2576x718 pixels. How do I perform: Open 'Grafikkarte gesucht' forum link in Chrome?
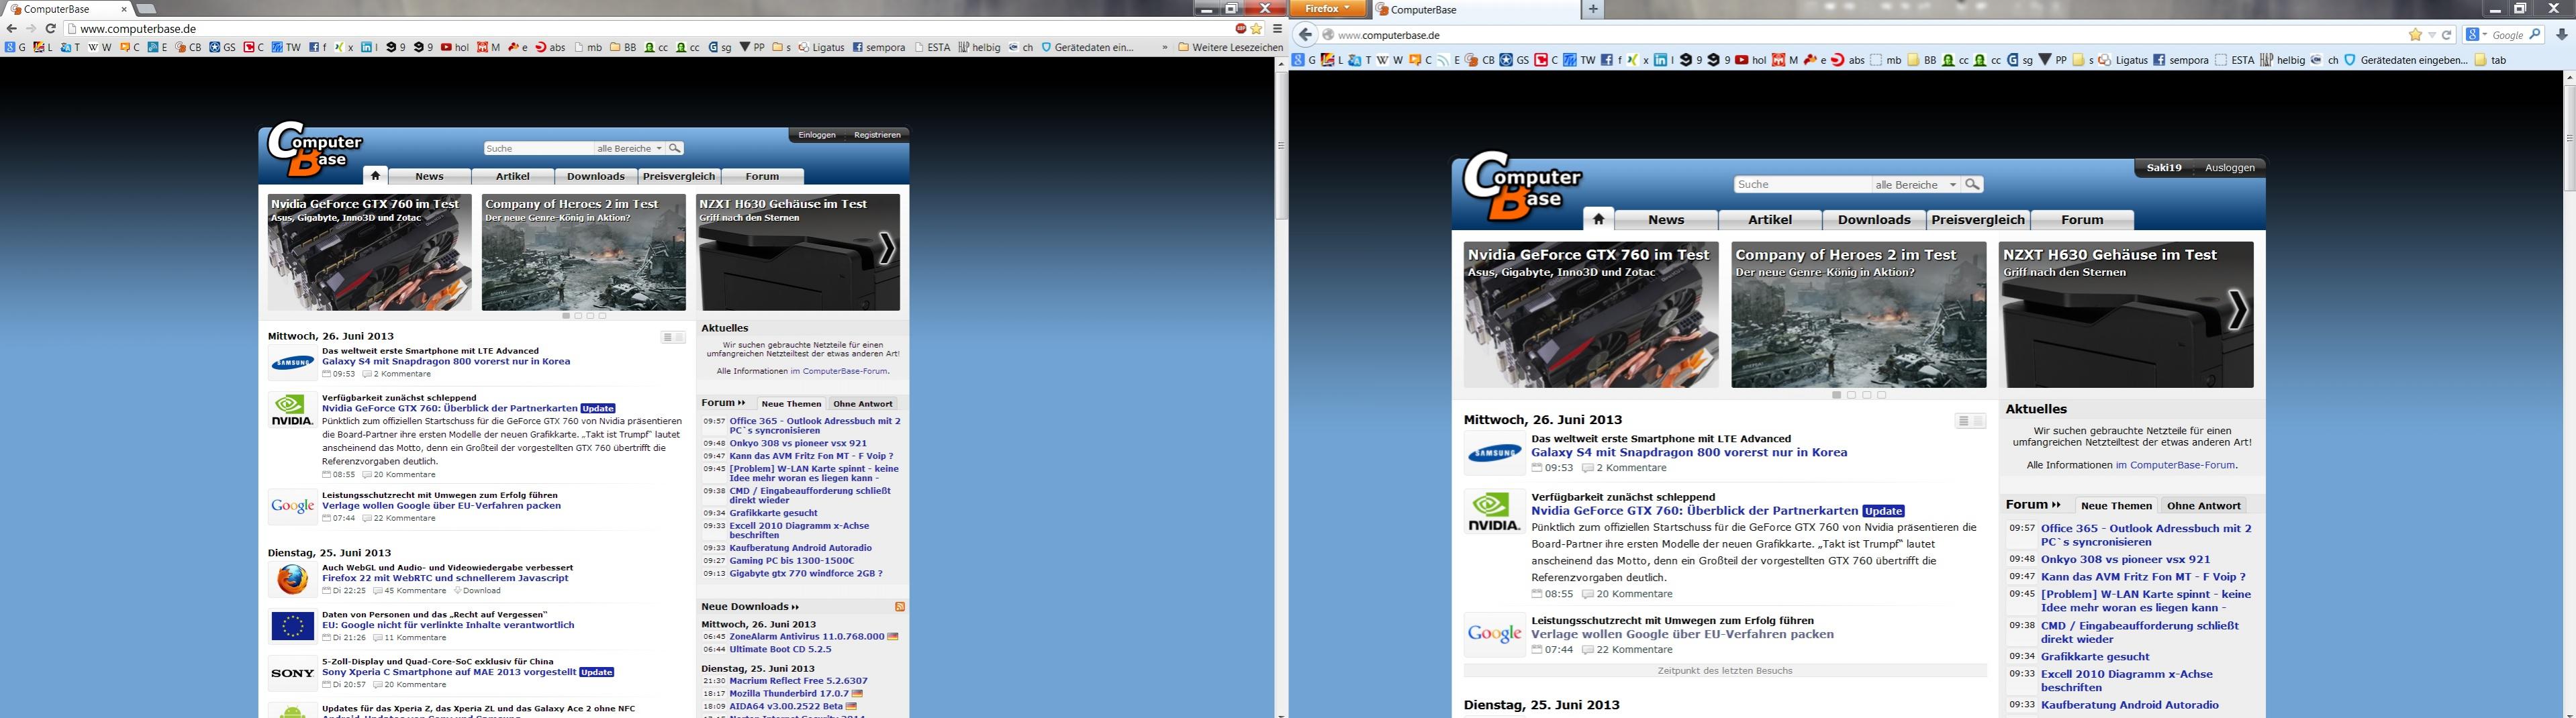tap(773, 513)
